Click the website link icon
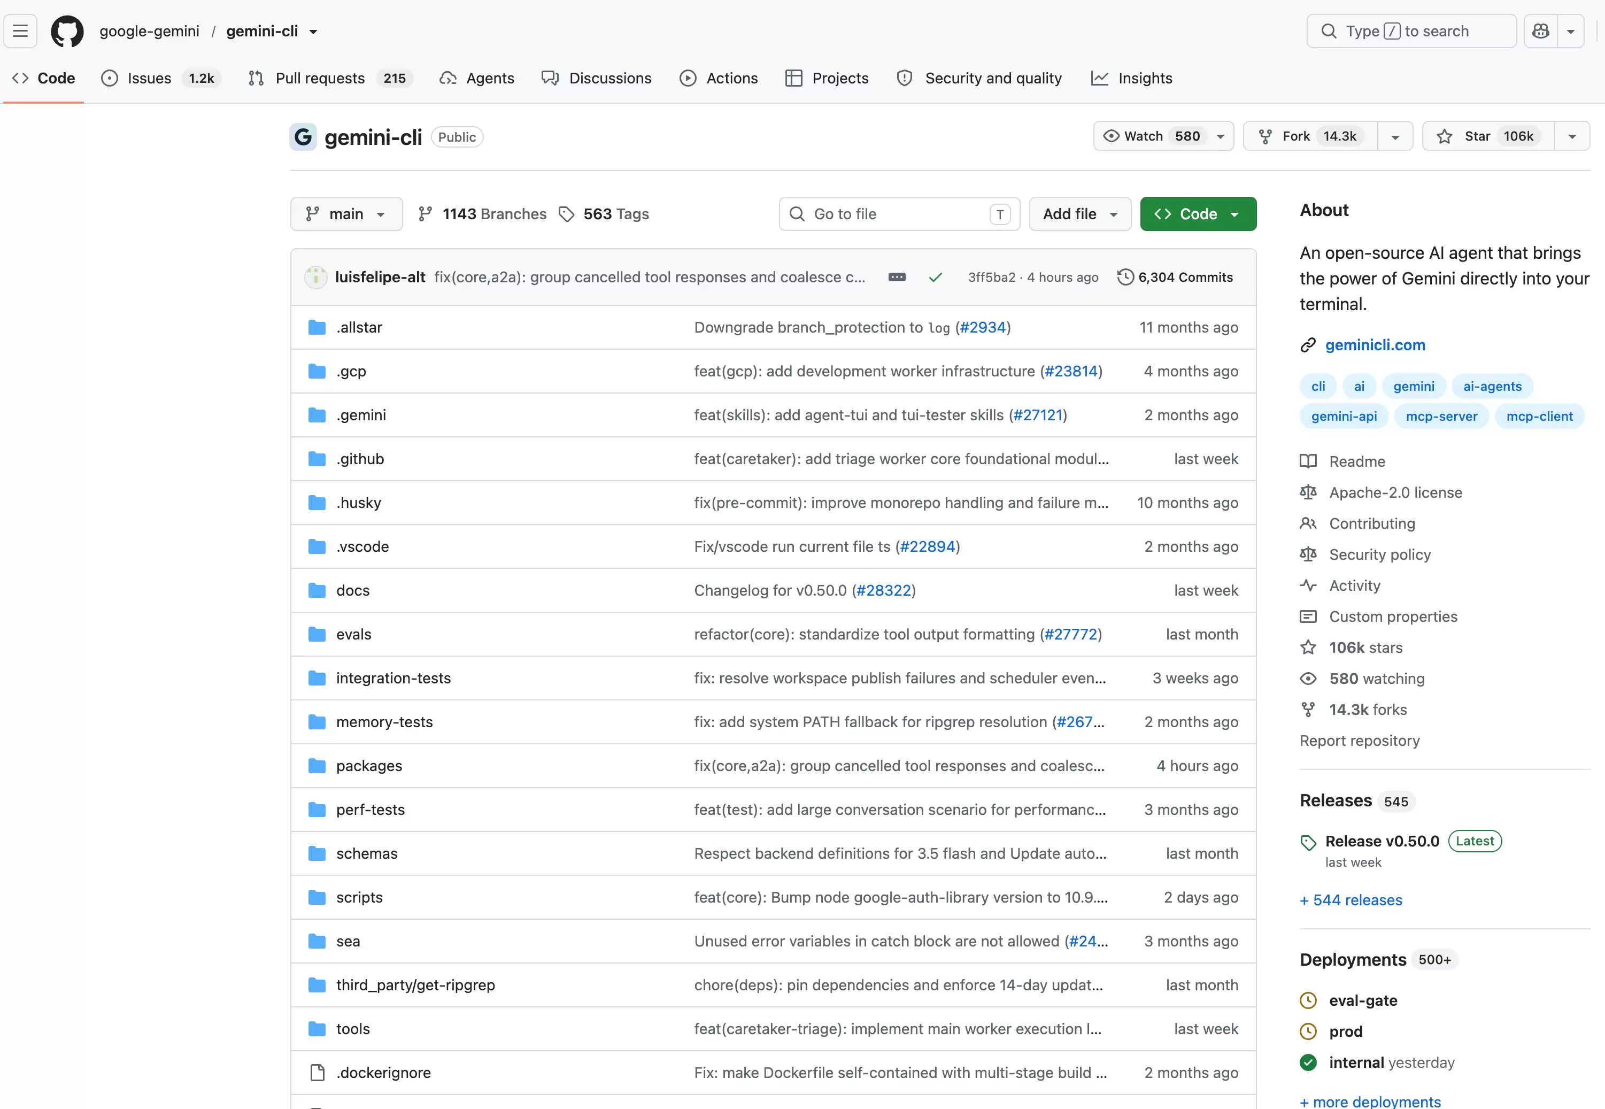Viewport: 1605px width, 1109px height. pyautogui.click(x=1308, y=345)
